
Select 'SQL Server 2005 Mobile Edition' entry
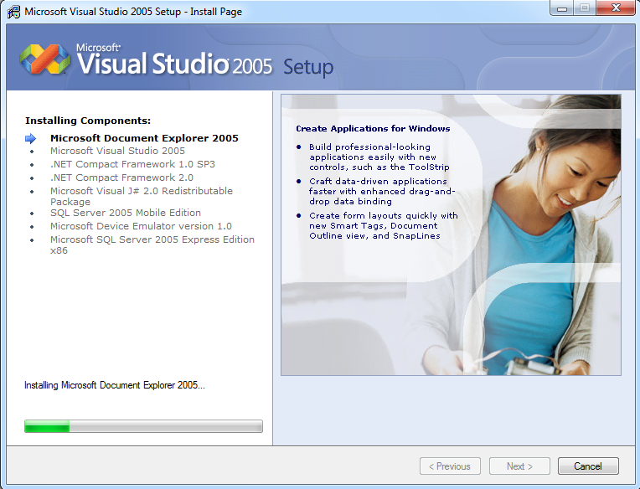click(x=126, y=213)
